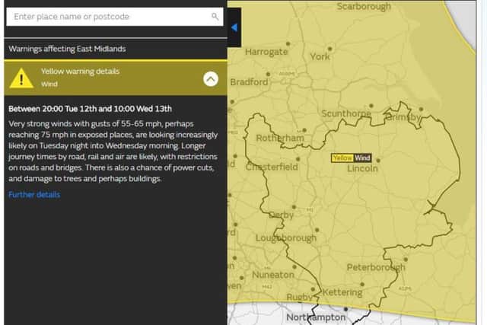
Task: Click the place name or postcode search field
Action: (x=115, y=17)
